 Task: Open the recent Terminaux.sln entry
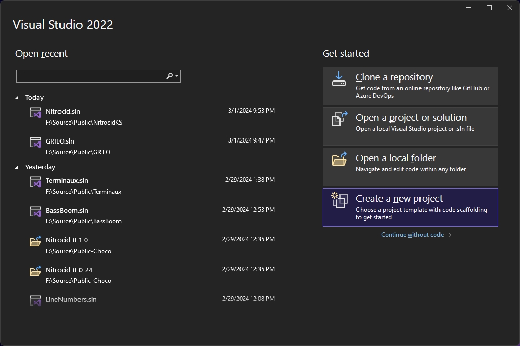[67, 180]
